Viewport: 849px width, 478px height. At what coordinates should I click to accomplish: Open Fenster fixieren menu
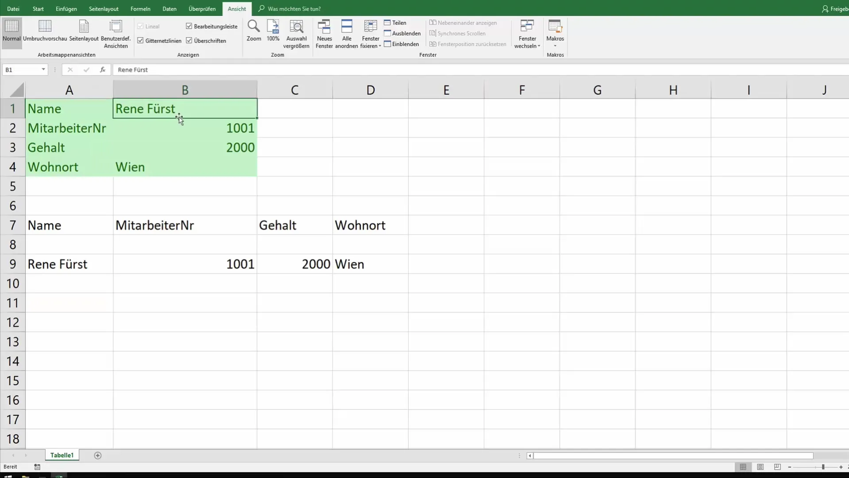pos(370,34)
